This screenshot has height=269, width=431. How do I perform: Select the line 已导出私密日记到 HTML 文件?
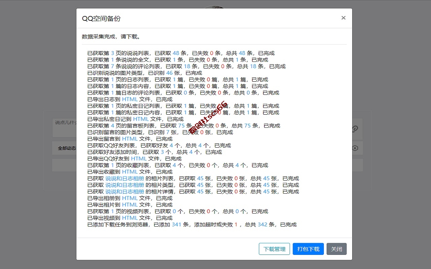[x=135, y=119]
